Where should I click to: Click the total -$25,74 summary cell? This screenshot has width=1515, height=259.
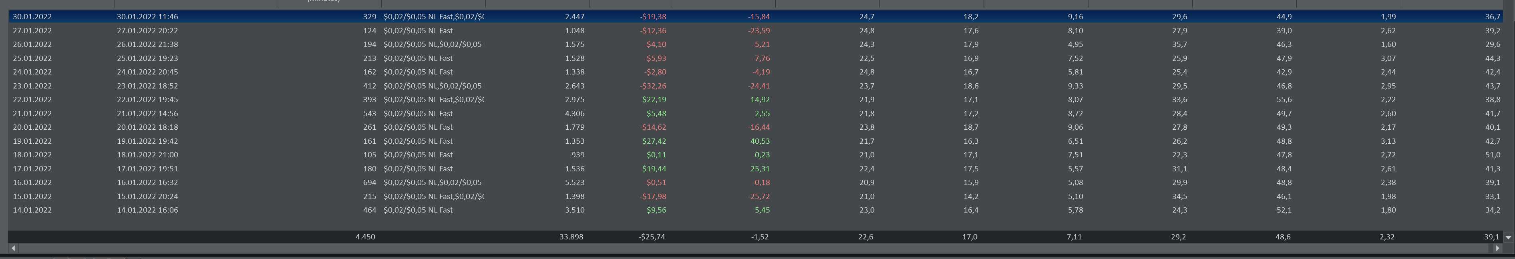pyautogui.click(x=652, y=237)
